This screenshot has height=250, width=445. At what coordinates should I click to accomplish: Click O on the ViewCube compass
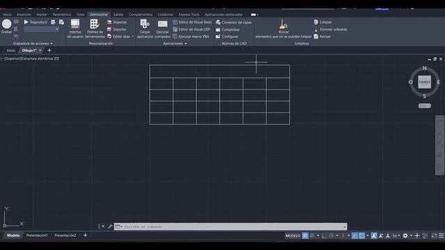tap(411, 82)
